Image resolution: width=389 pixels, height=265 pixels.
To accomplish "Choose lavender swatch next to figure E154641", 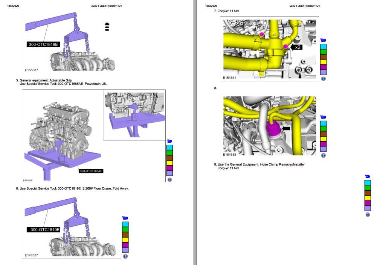I will [323, 72].
